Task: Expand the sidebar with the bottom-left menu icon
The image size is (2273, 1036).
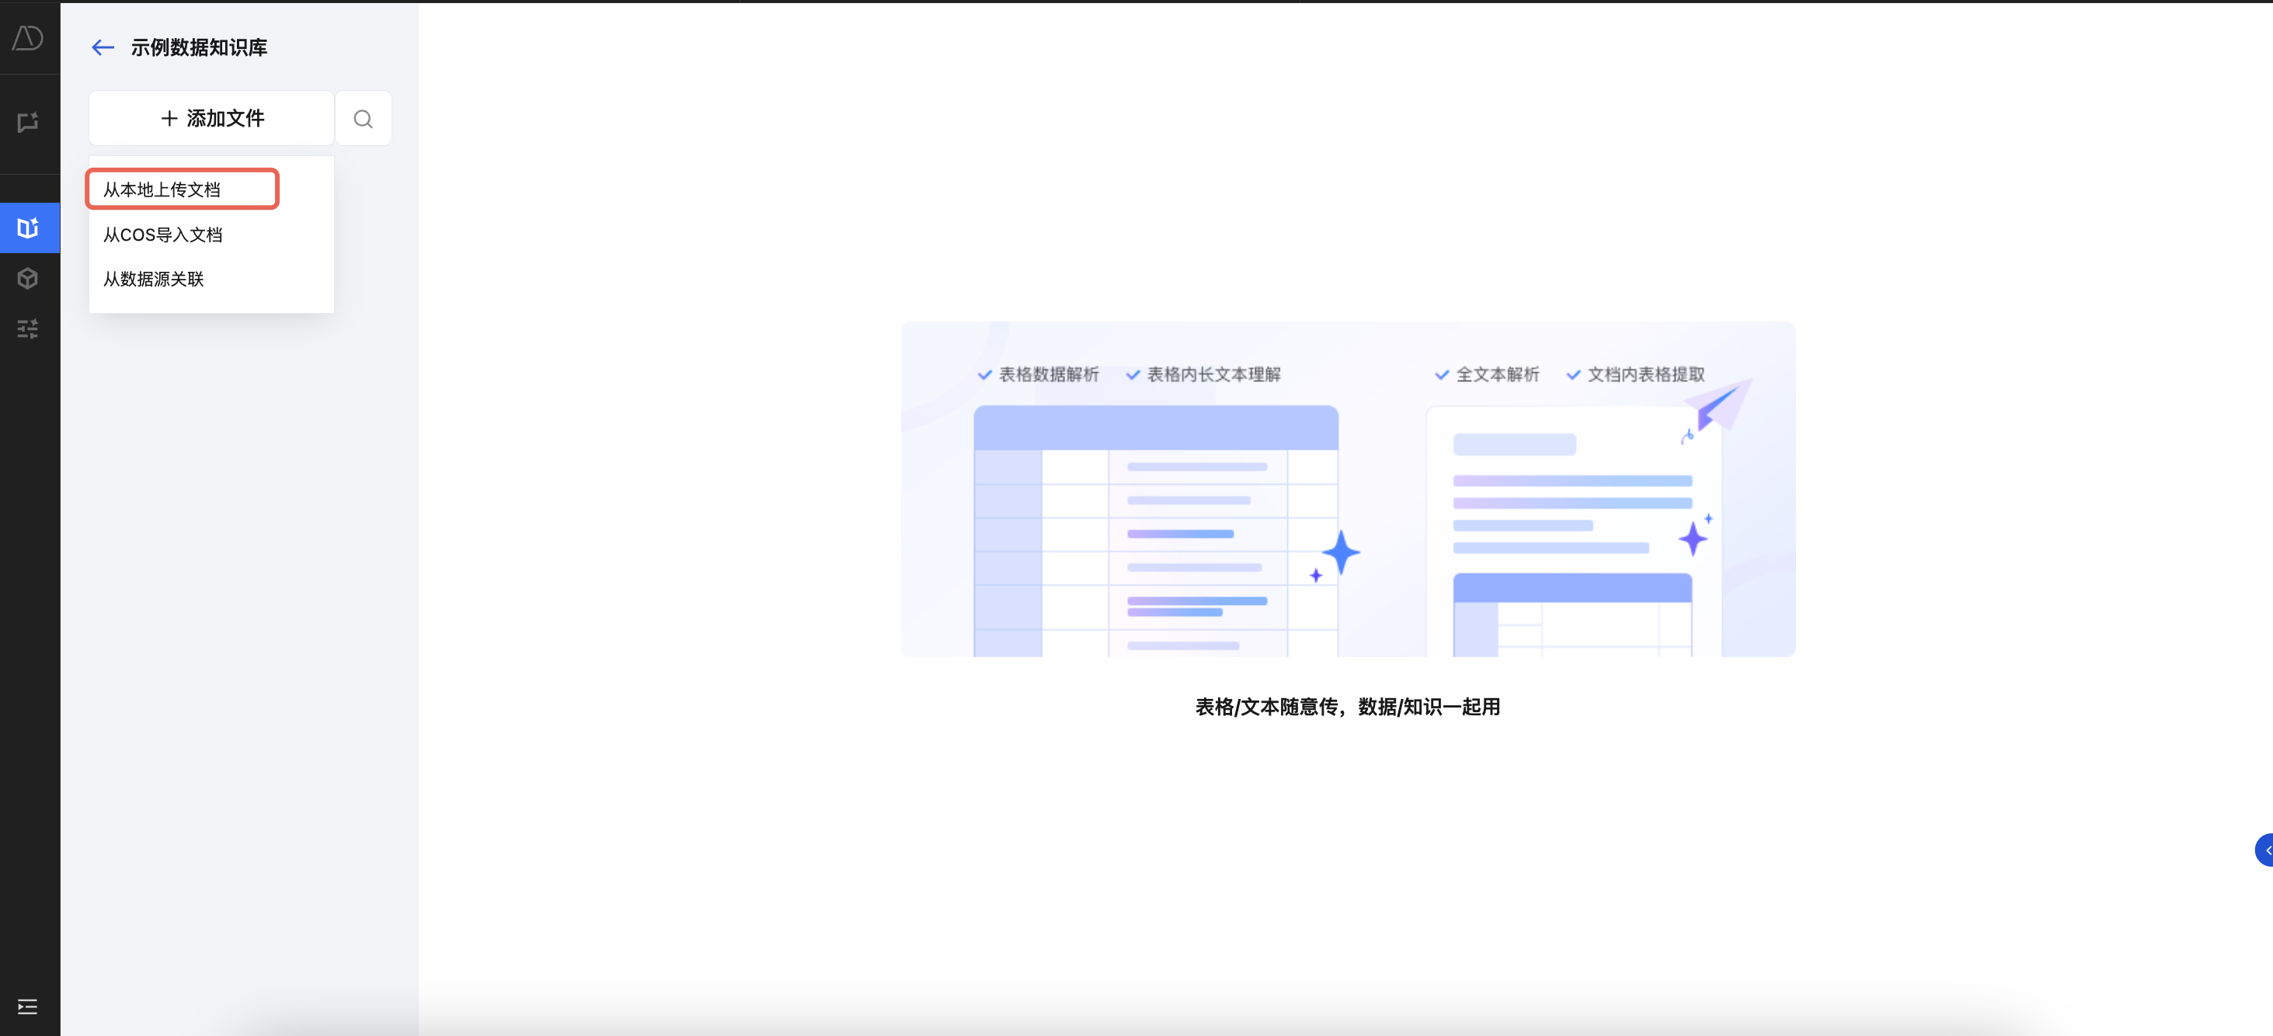Action: [28, 1006]
